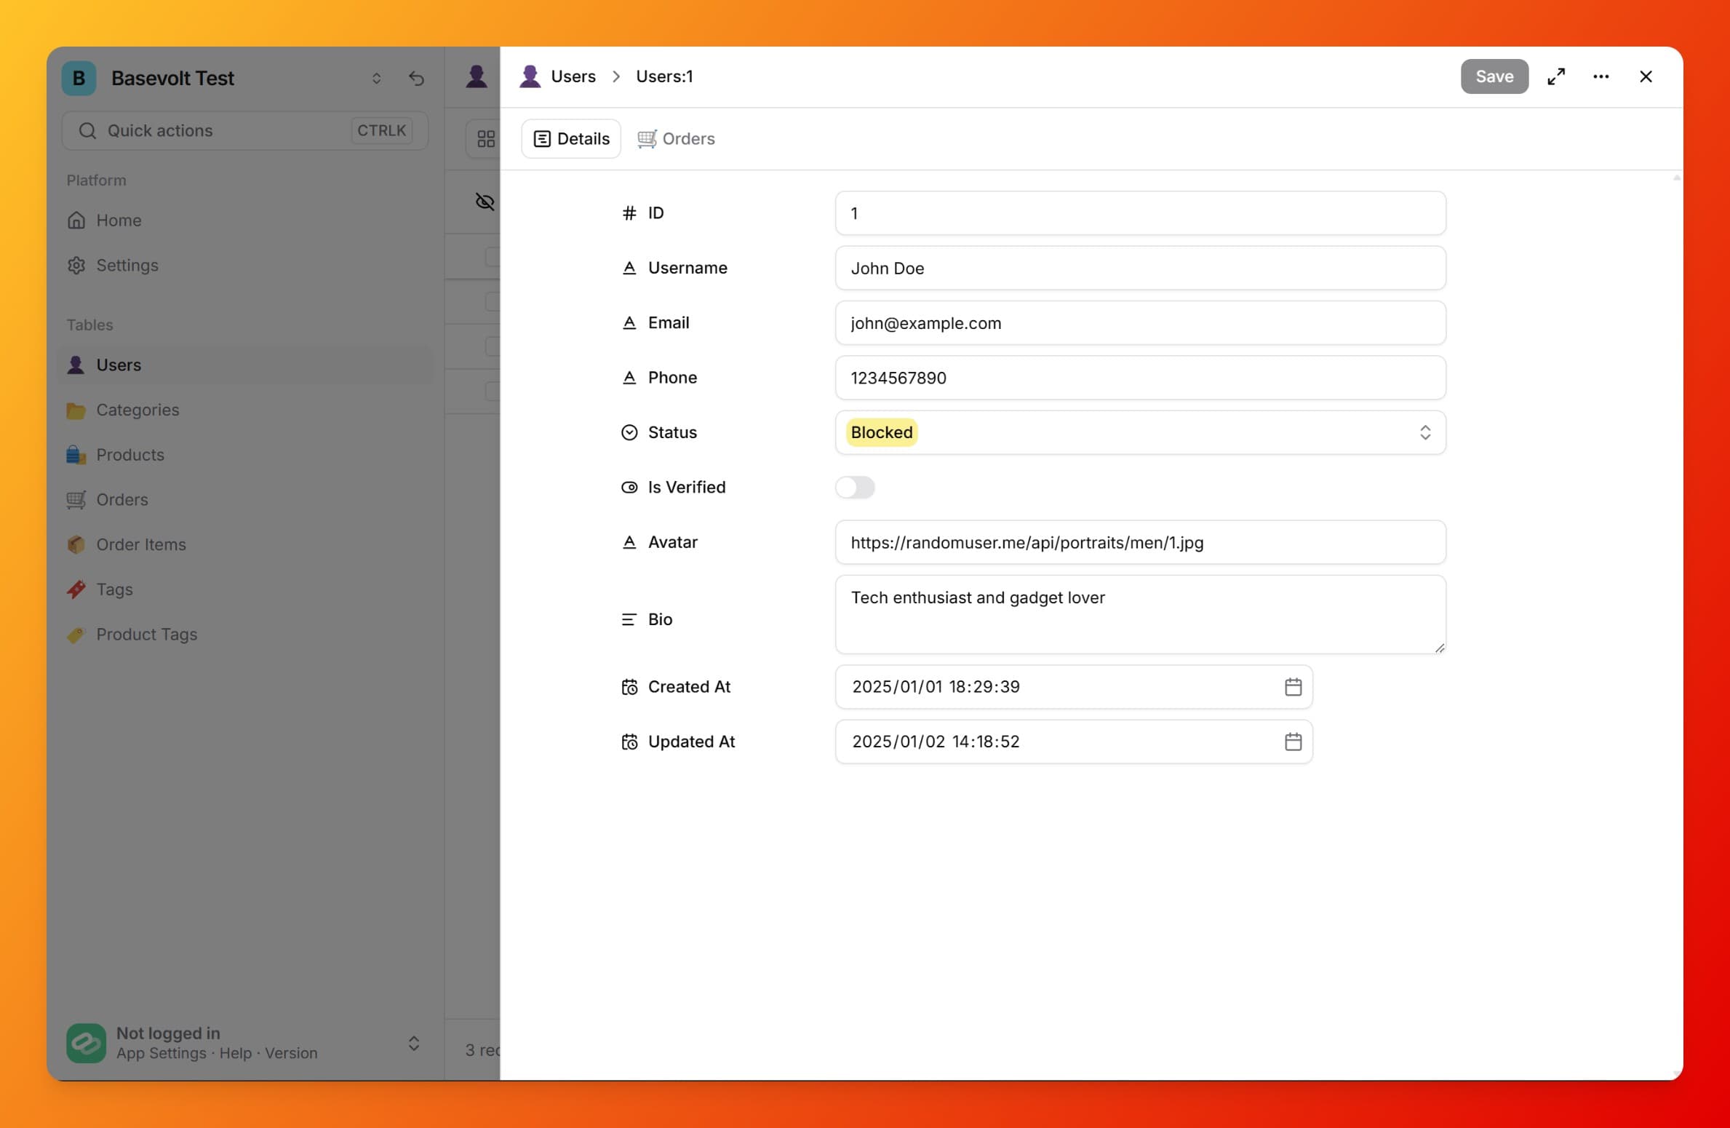The height and width of the screenshot is (1128, 1730).
Task: Open the calendar picker for Updated At
Action: click(1293, 741)
